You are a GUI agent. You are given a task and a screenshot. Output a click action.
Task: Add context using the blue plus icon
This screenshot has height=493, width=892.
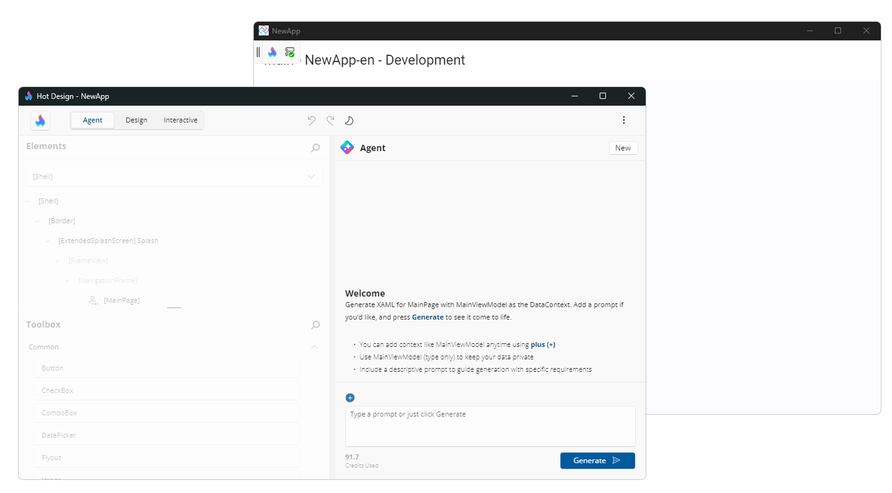[x=350, y=398]
